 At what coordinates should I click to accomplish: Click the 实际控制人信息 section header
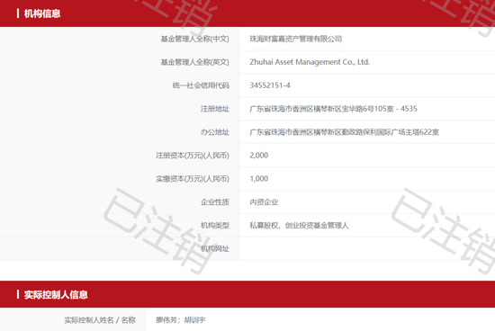click(x=56, y=295)
